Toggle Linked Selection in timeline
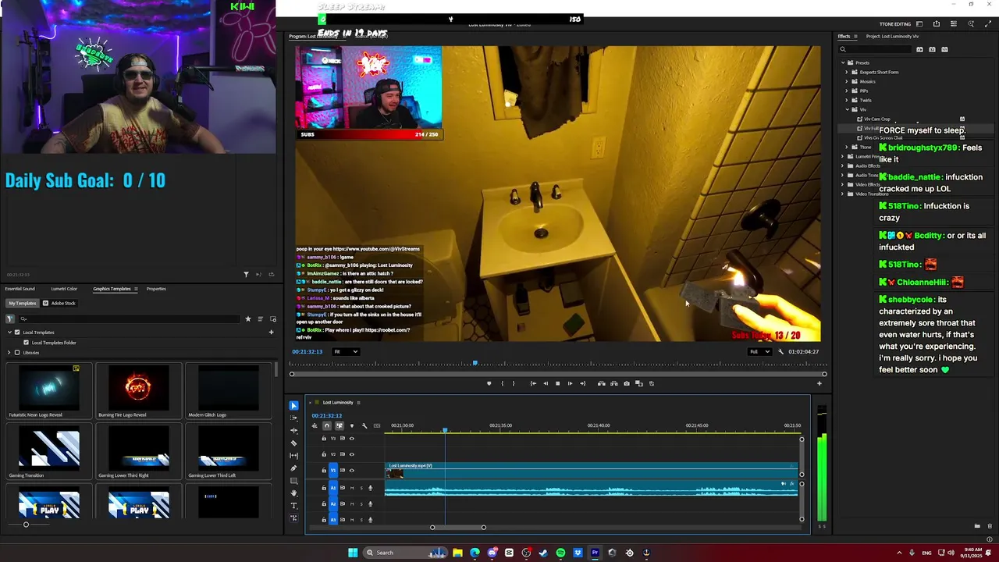 click(x=339, y=425)
